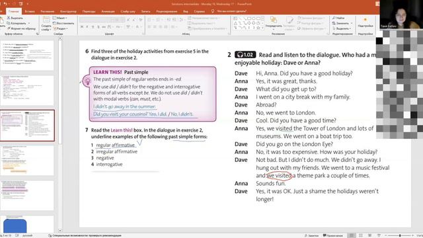The height and width of the screenshot is (238, 423).
Task: Open the Выделить select dropdown
Action: click(342, 28)
